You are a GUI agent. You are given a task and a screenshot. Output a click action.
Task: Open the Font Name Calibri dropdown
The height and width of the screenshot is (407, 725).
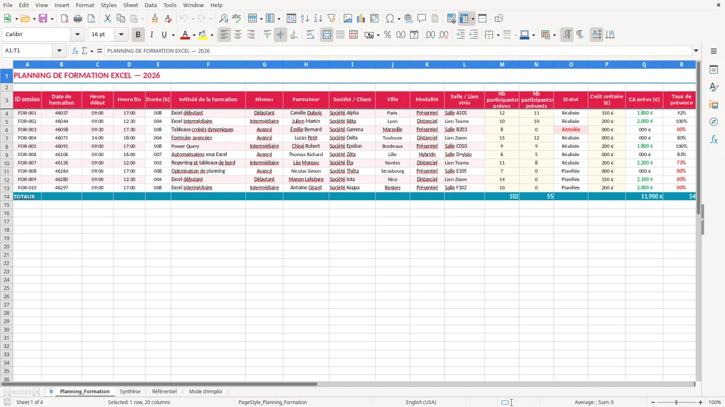click(77, 35)
